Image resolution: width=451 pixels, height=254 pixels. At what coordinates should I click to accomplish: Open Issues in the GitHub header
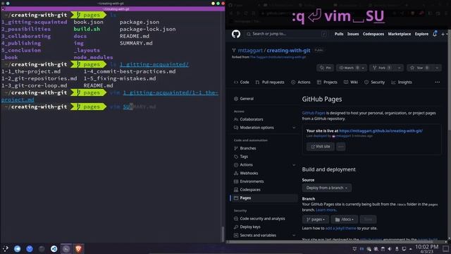pyautogui.click(x=353, y=34)
